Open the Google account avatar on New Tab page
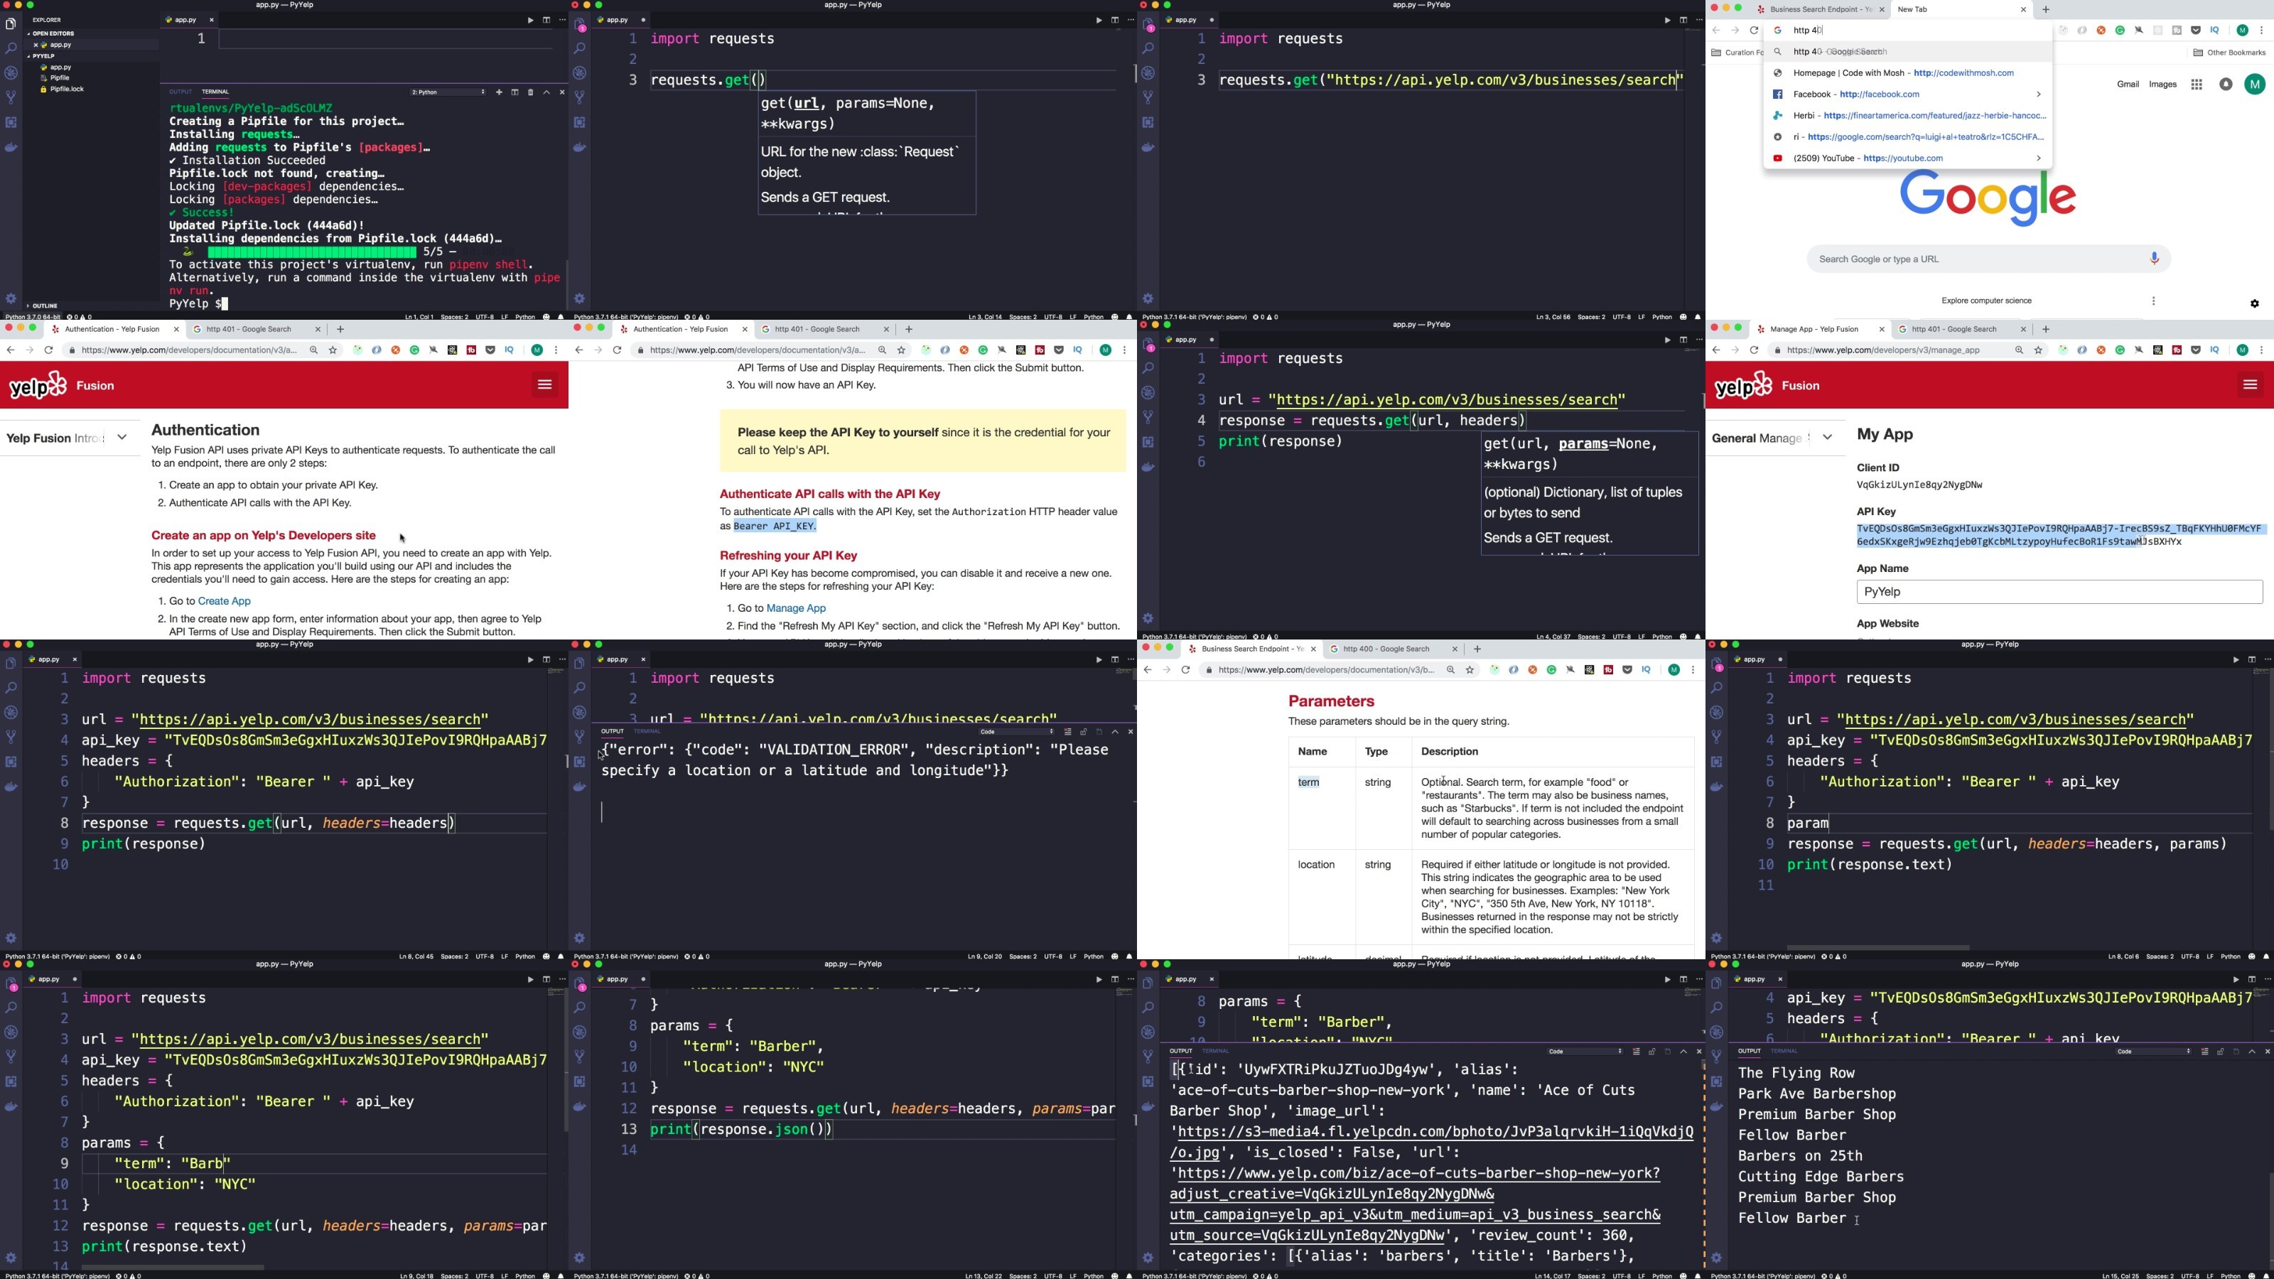2274x1279 pixels. click(2255, 85)
